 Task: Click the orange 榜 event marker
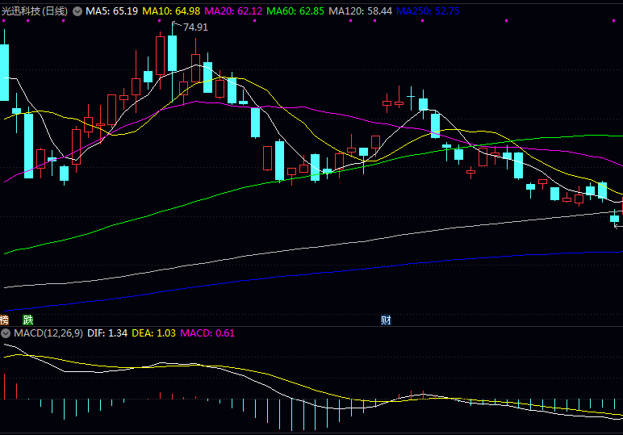[4, 320]
